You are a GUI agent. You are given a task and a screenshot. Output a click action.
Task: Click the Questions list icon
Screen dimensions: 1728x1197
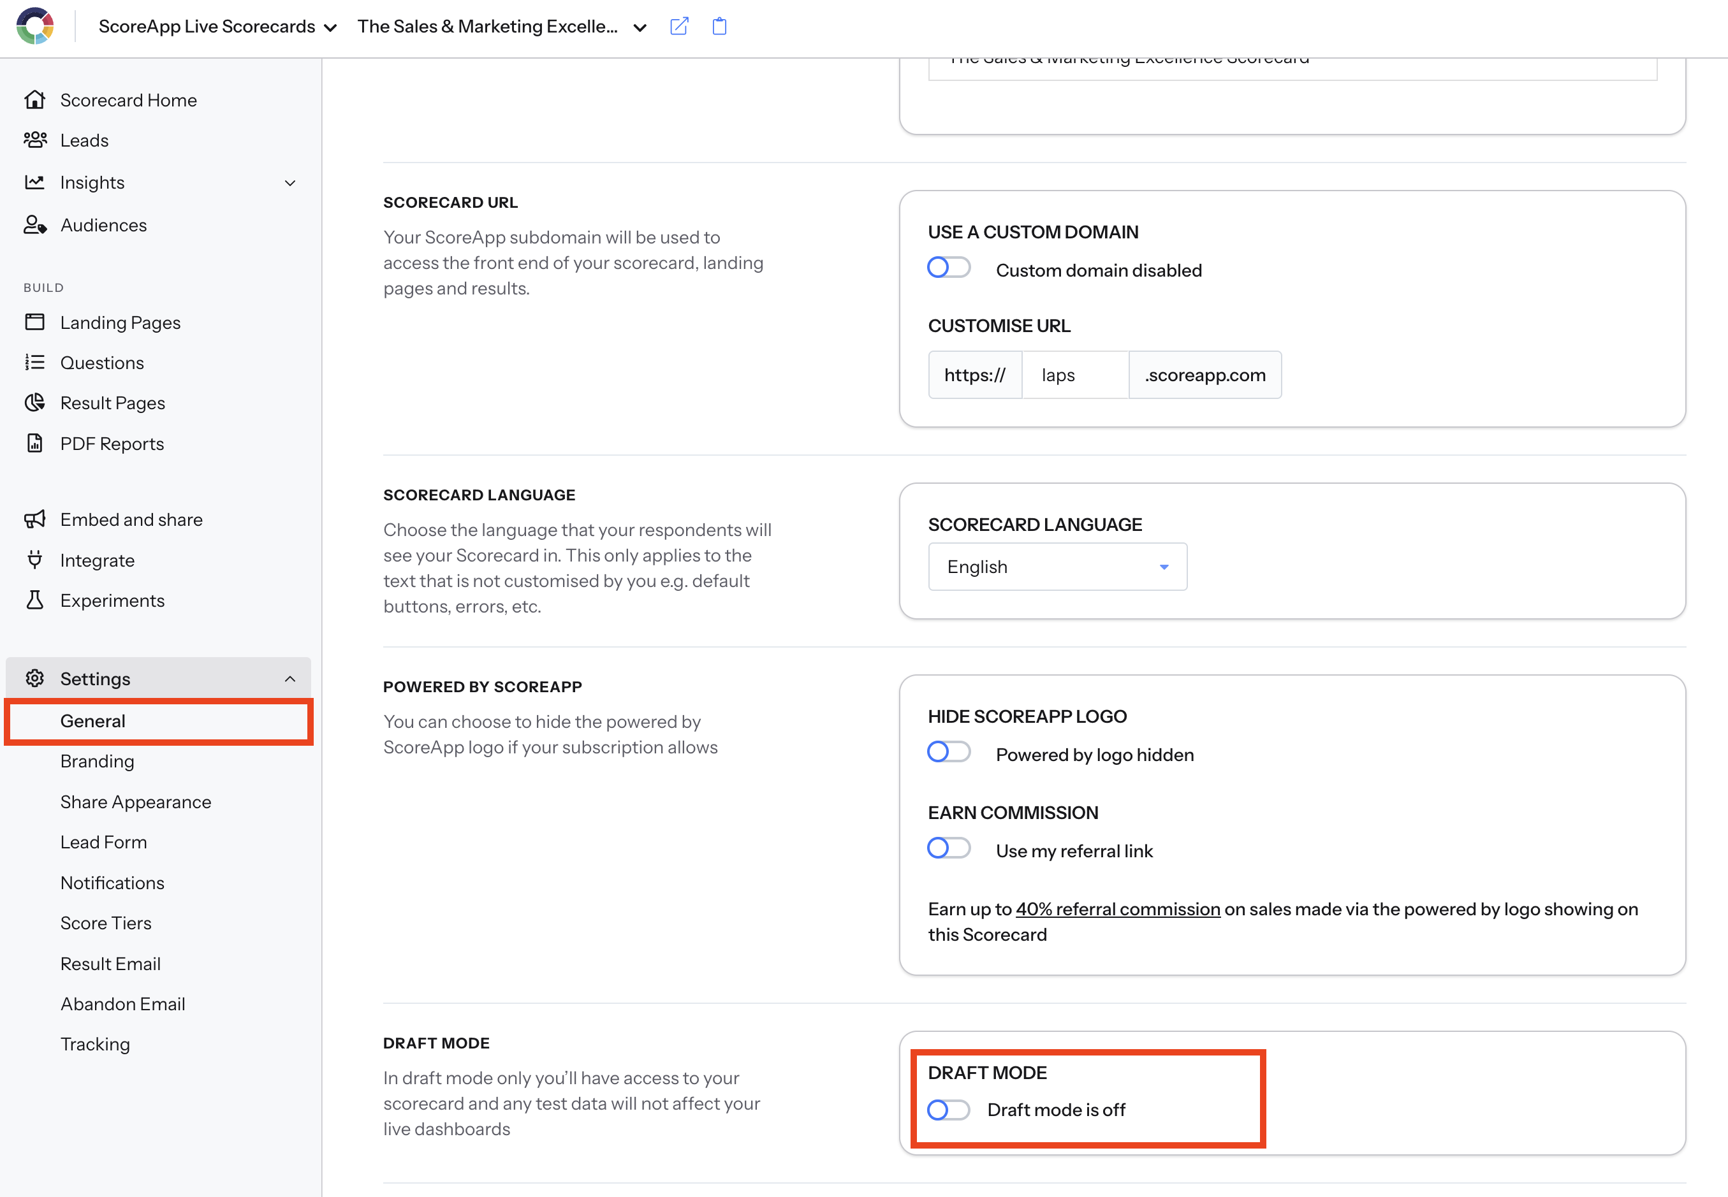(x=34, y=363)
